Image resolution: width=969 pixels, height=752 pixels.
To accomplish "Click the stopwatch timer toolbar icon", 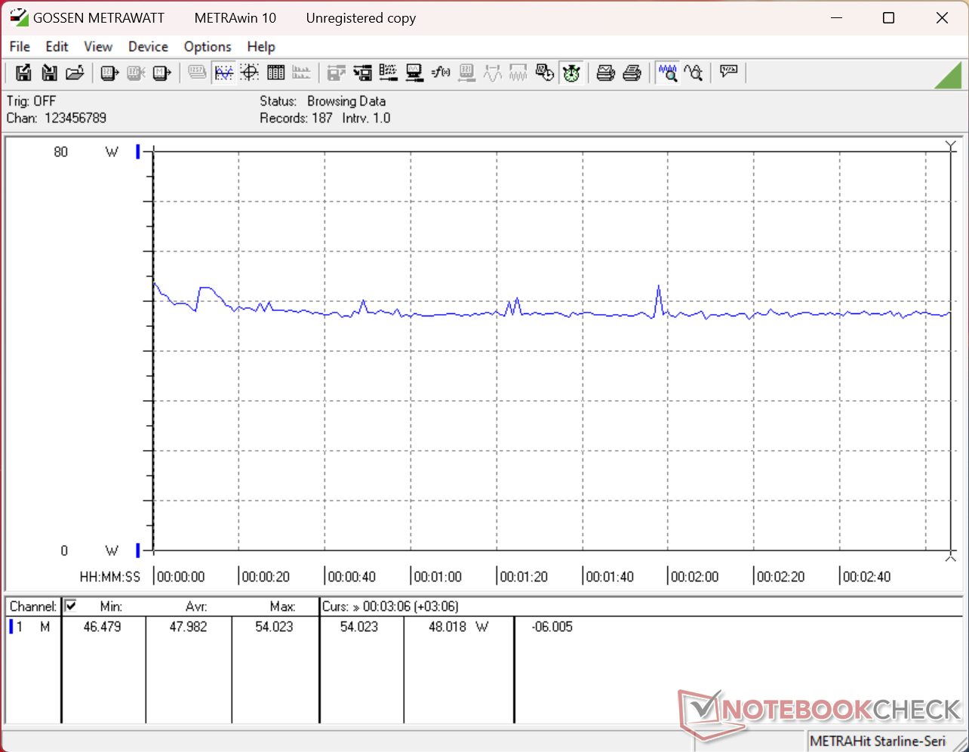I will tap(571, 72).
